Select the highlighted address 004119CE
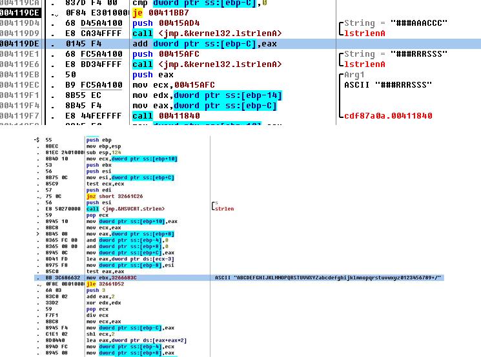 click(x=19, y=13)
